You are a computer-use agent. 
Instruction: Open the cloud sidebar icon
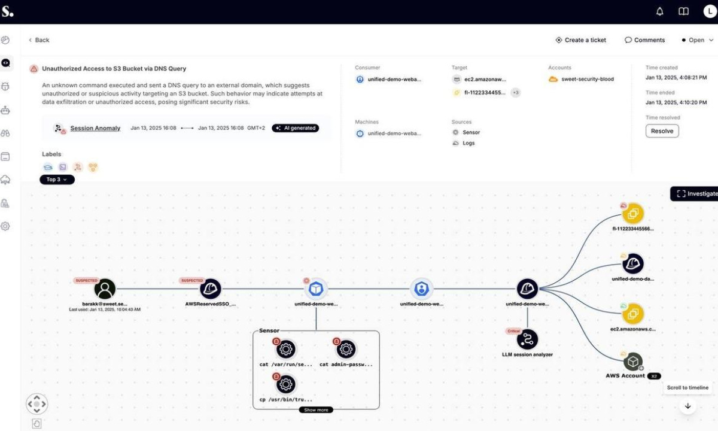point(5,180)
